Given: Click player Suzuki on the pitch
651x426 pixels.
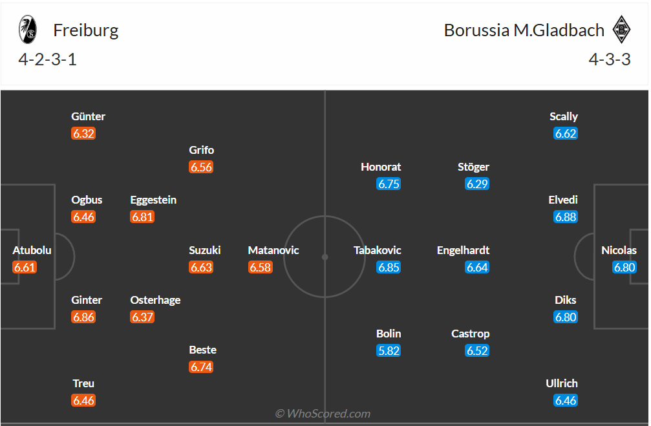Looking at the screenshot, I should 205,250.
